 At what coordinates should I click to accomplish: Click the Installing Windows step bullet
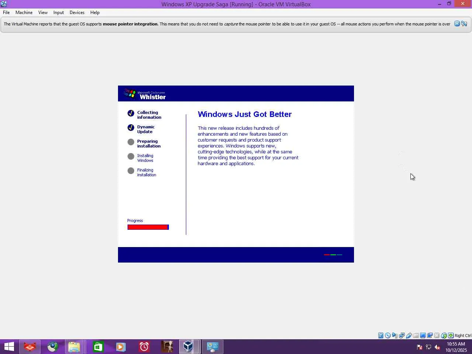click(131, 156)
